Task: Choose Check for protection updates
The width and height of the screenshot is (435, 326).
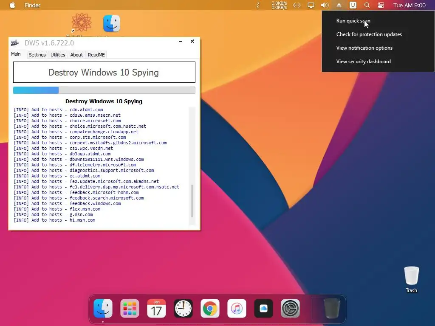Action: click(x=369, y=34)
